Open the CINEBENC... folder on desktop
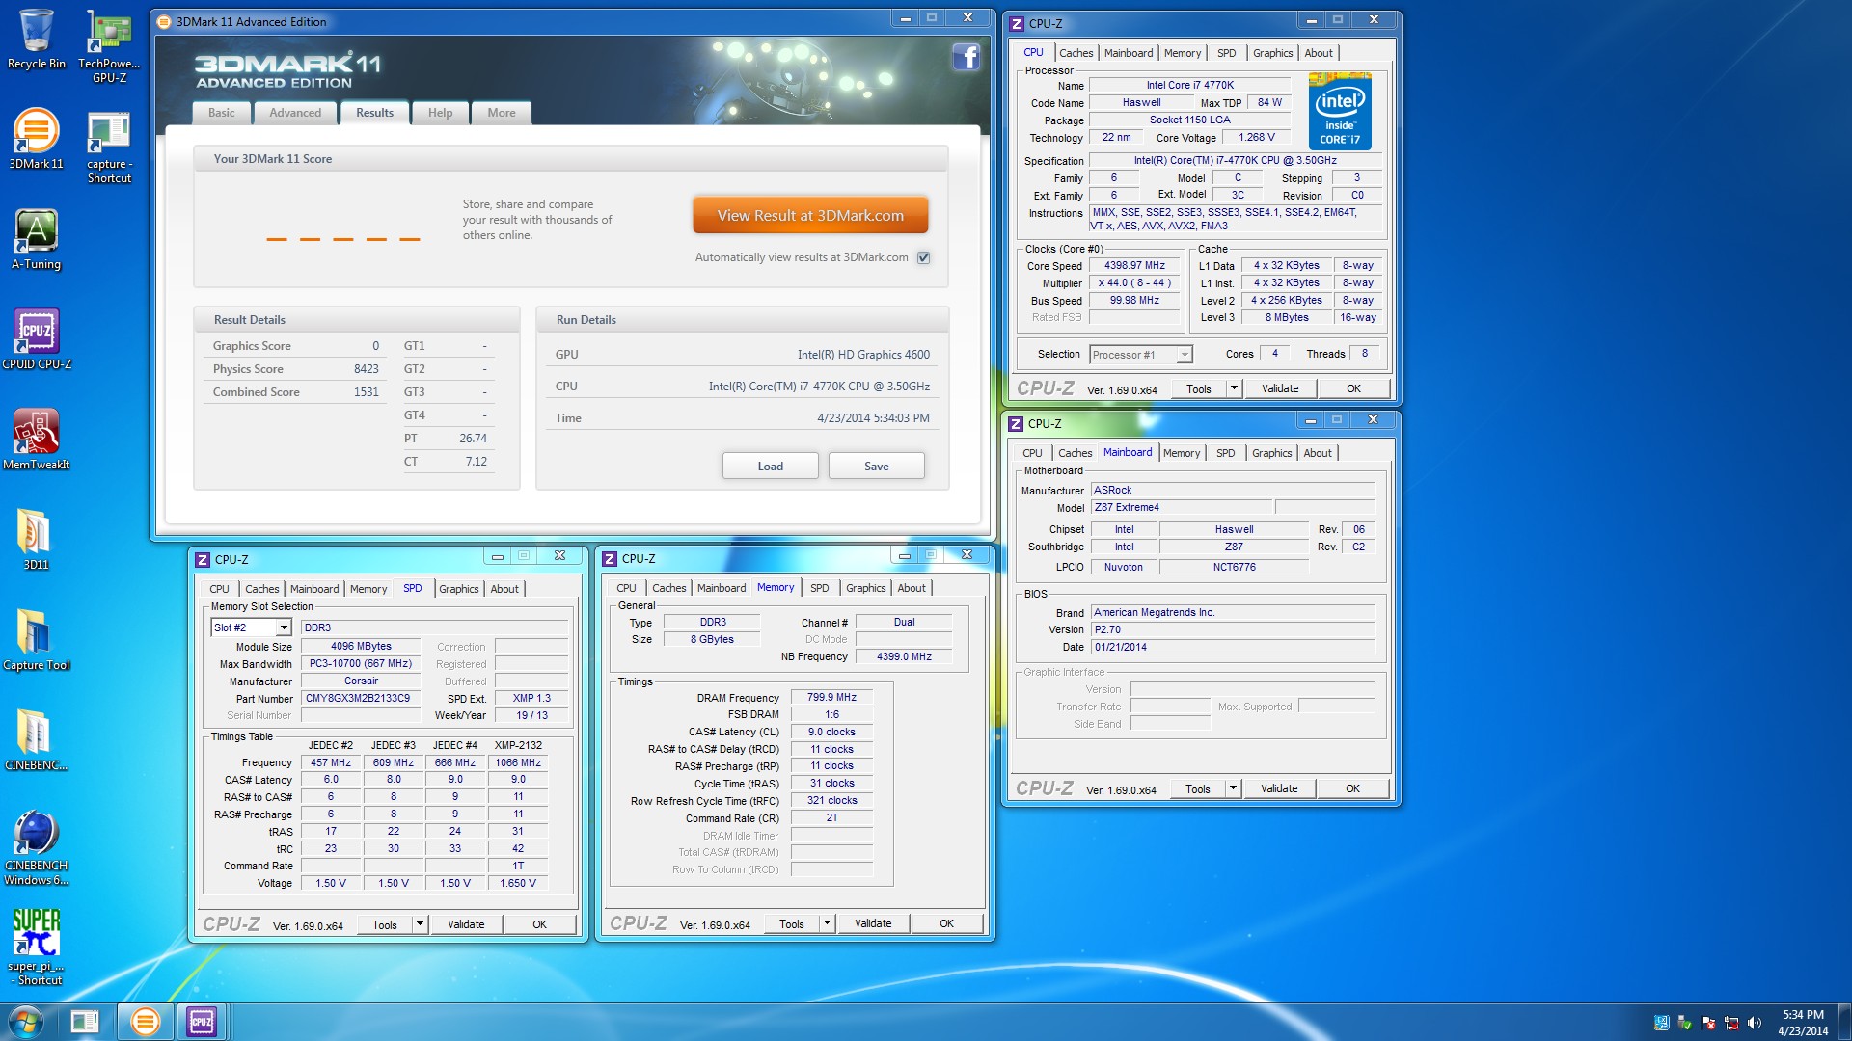The height and width of the screenshot is (1041, 1852). pos(36,740)
